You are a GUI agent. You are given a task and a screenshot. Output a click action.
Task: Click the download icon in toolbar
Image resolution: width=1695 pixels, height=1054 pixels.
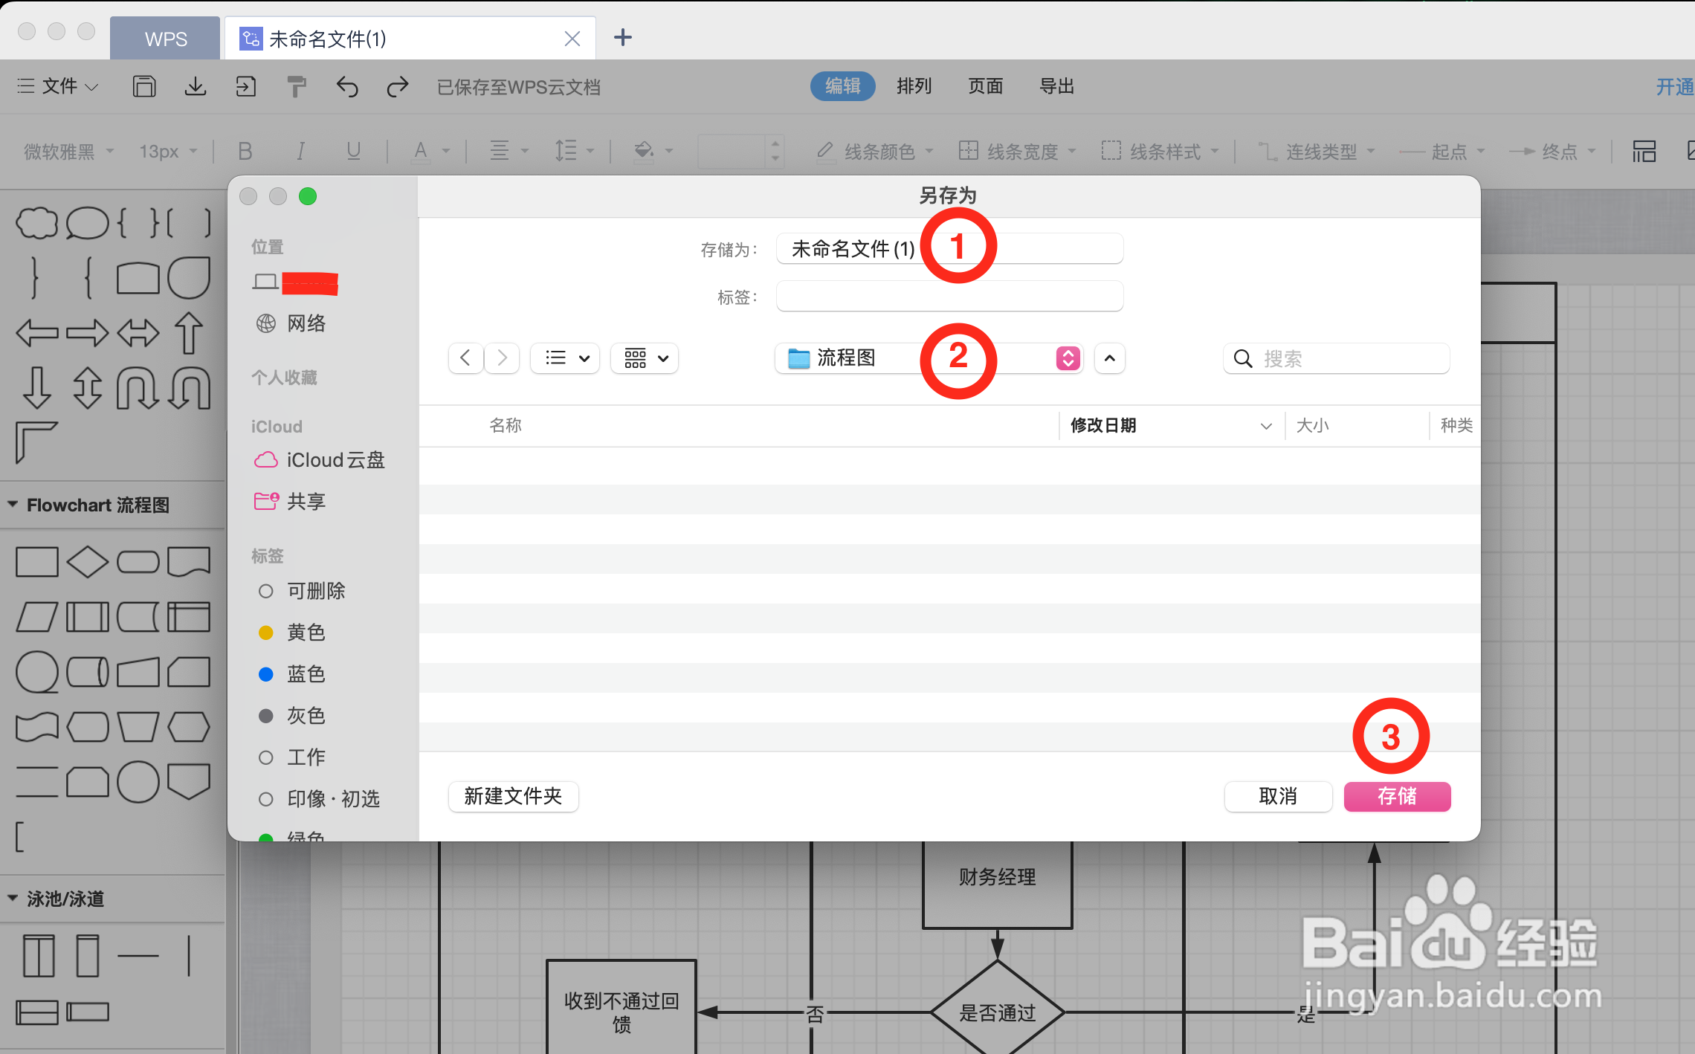pyautogui.click(x=196, y=87)
